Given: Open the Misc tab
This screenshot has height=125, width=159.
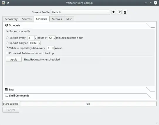Looking at the screenshot, I should click(x=69, y=19).
